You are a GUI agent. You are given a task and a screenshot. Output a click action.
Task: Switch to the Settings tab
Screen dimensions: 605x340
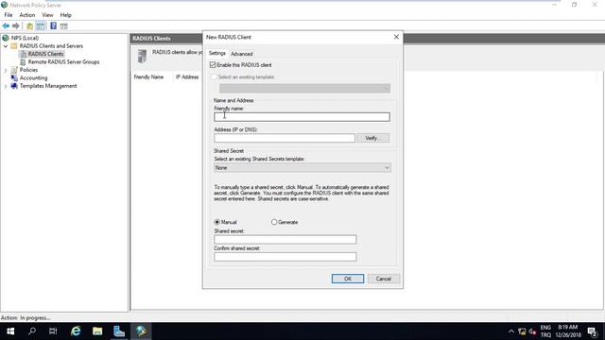point(216,53)
